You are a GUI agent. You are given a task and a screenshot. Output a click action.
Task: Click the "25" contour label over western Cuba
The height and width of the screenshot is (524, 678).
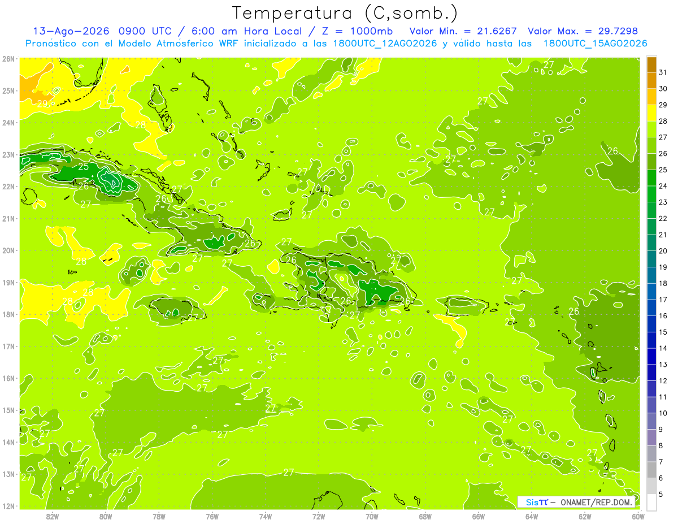click(83, 167)
